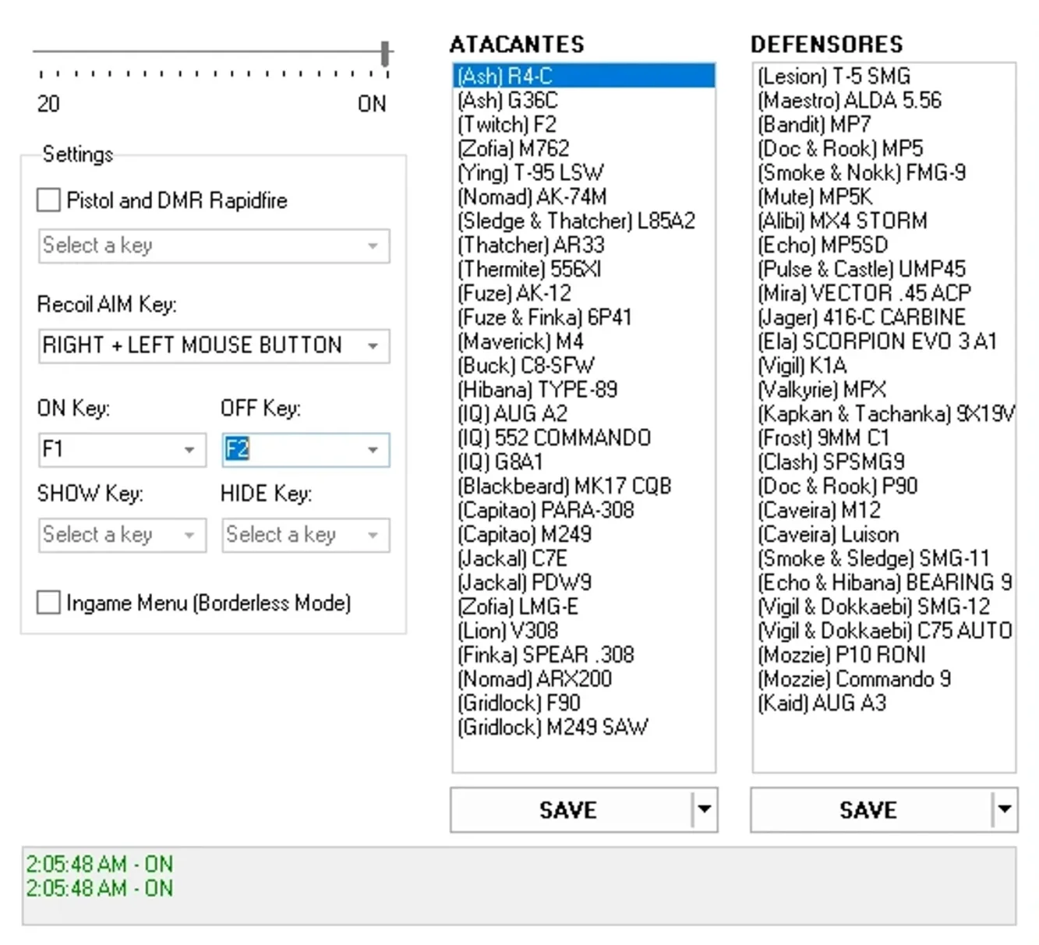Expand the SHOW Key dropdown
1039x945 pixels.
coord(122,536)
